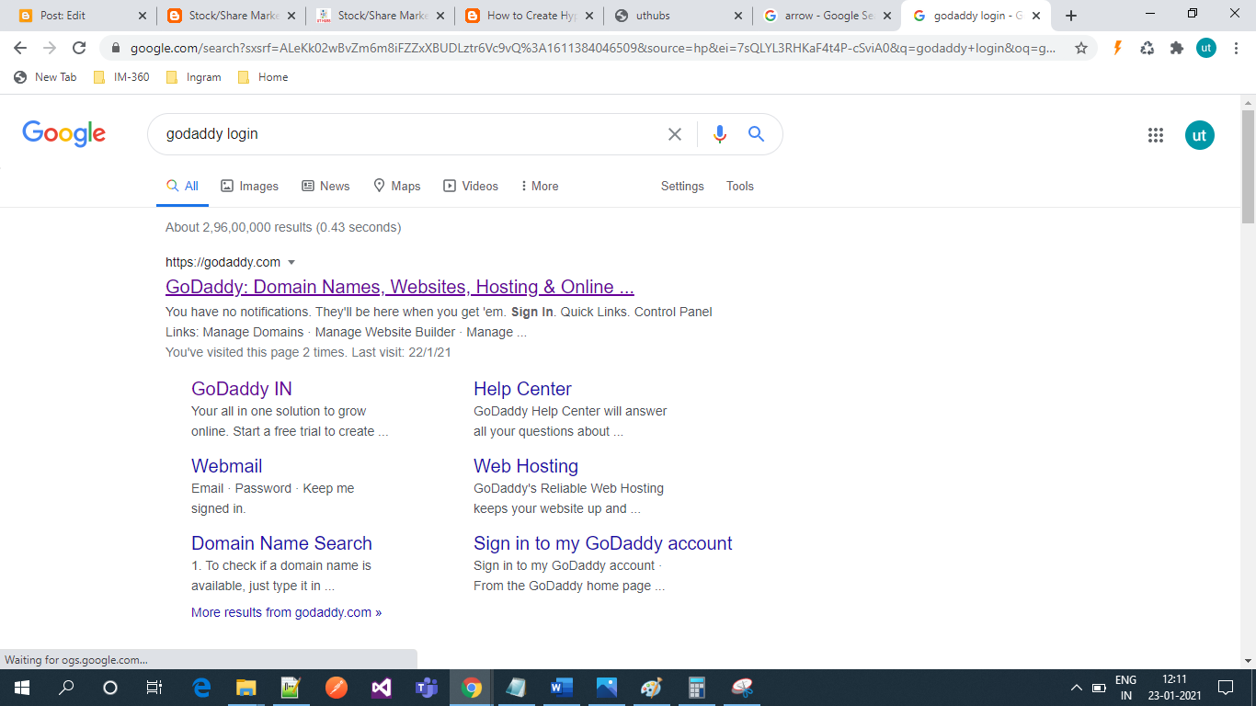Click the browser forward arrow
1256x706 pixels.
pyautogui.click(x=50, y=48)
